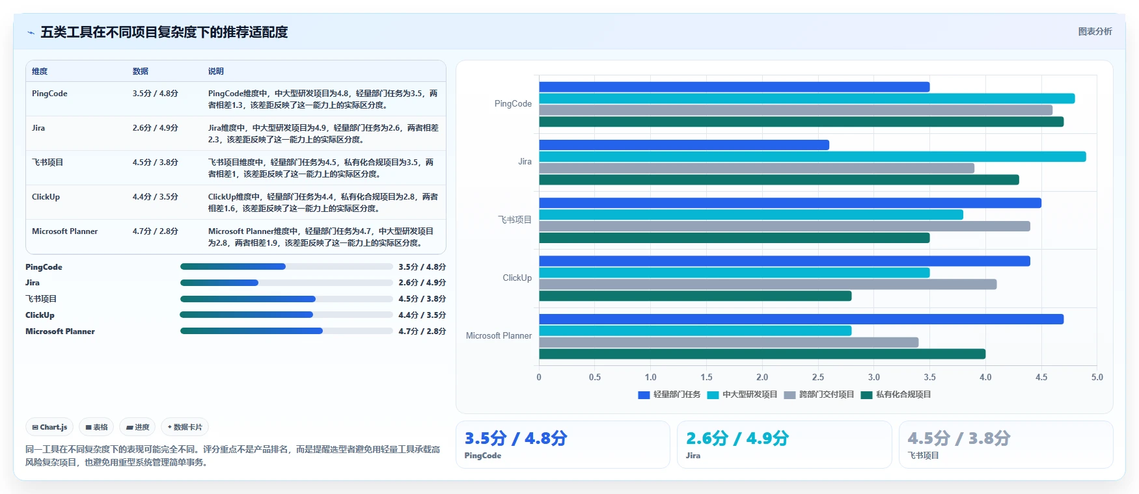Select the Chart.js tag chip
This screenshot has height=494, width=1139.
(49, 427)
